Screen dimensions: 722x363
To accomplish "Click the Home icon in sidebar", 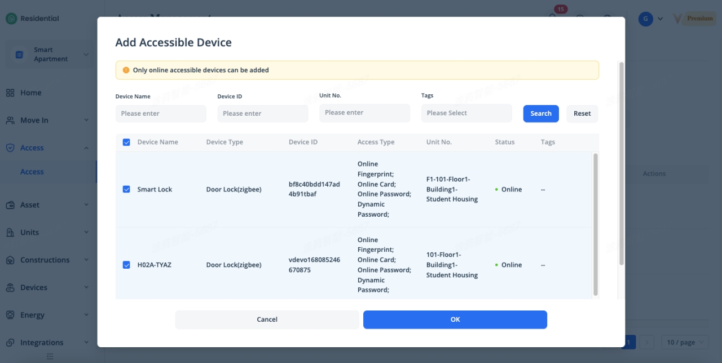I will click(x=10, y=93).
